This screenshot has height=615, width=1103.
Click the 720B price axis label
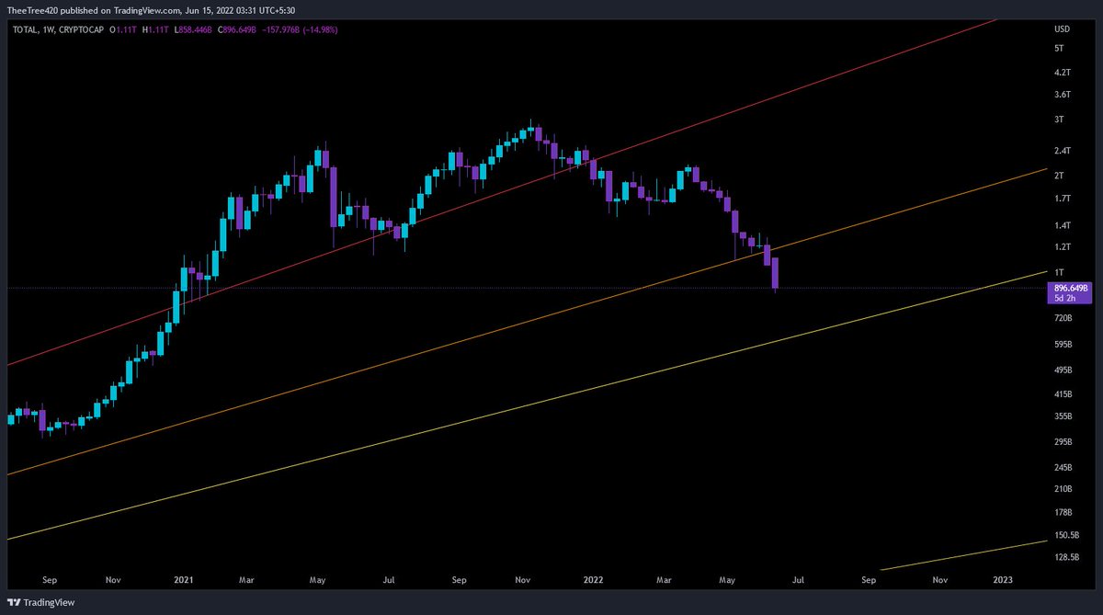(x=1063, y=318)
